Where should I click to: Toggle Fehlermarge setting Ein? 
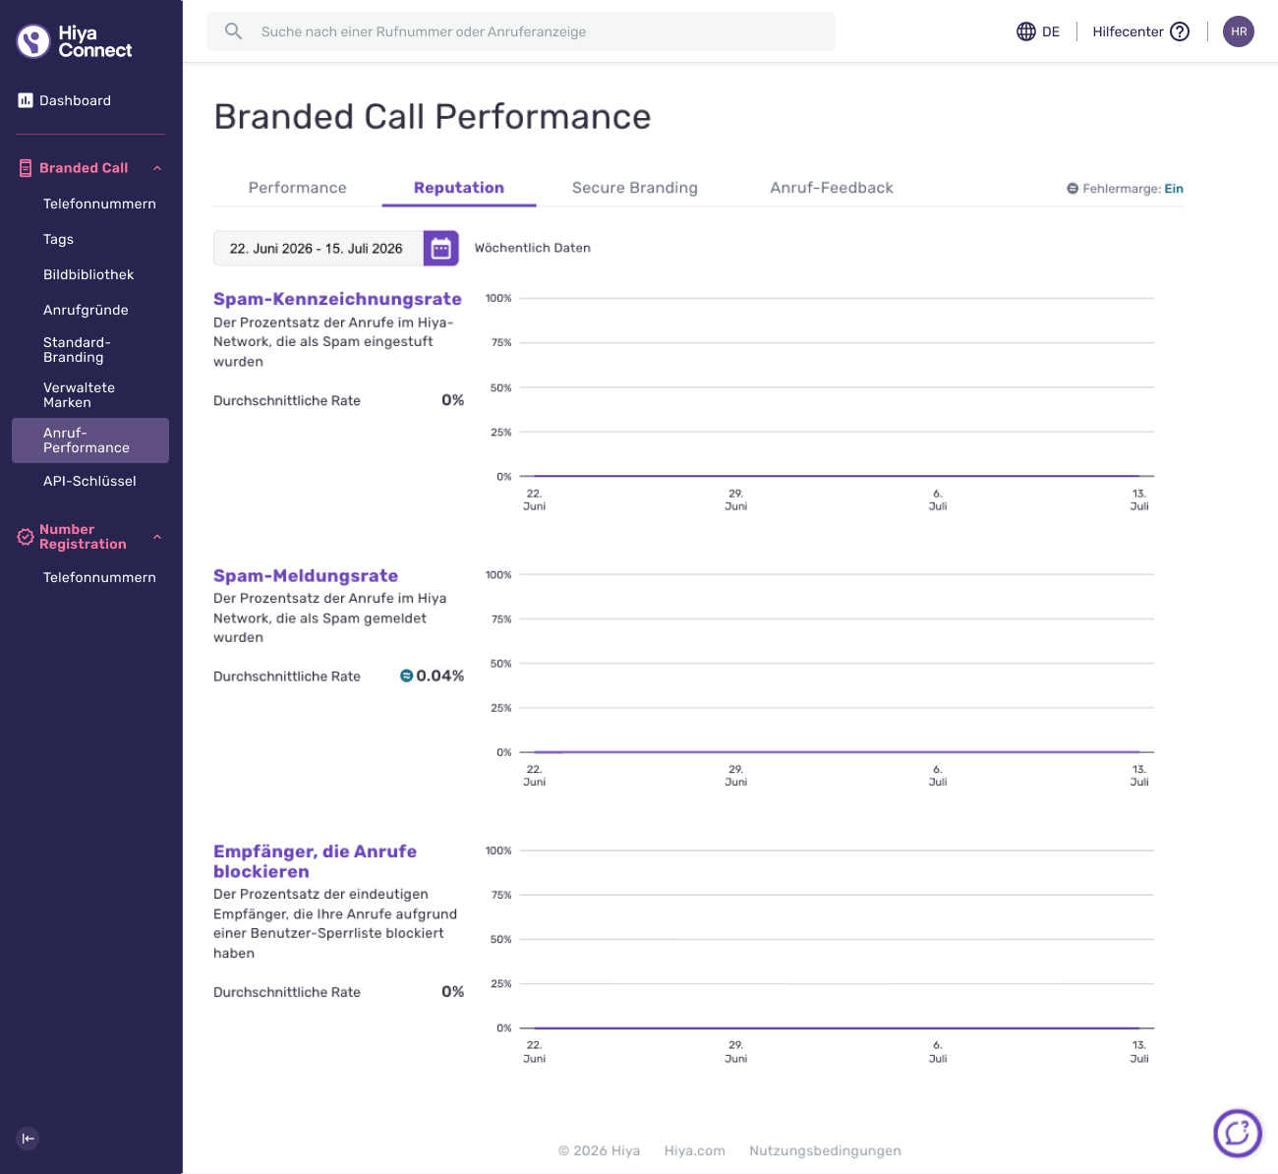click(x=1174, y=189)
